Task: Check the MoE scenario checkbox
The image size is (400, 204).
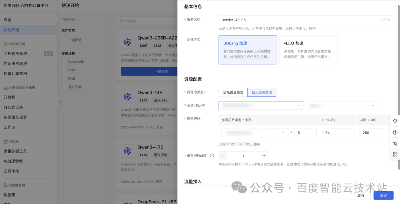Action: coord(64,78)
